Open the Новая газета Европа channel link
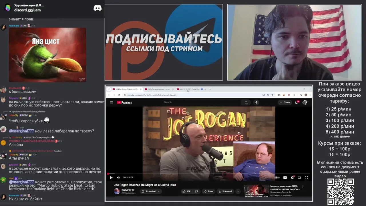The image size is (366, 206). [280, 192]
